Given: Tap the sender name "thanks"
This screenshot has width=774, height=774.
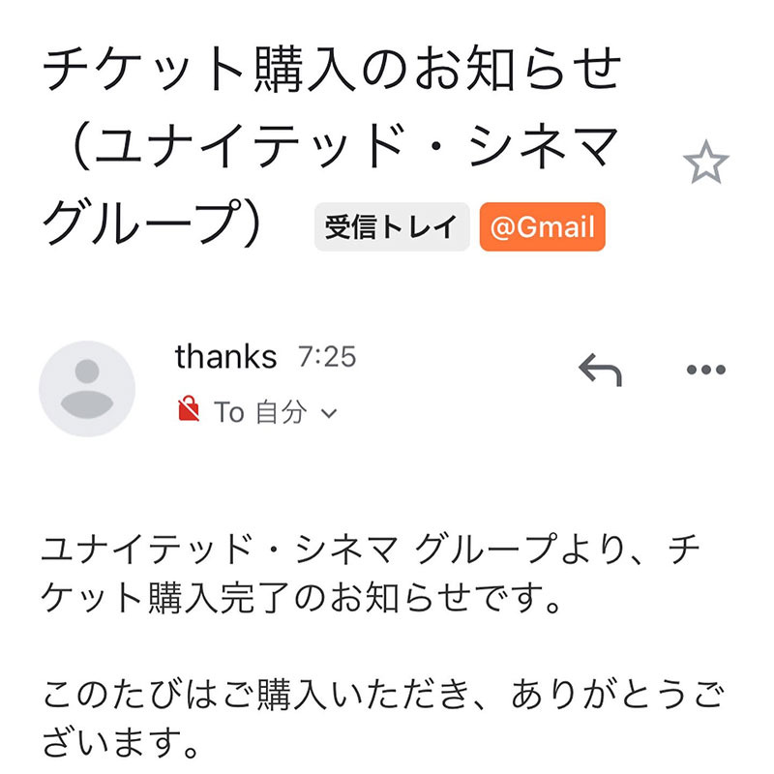Looking at the screenshot, I should (225, 357).
